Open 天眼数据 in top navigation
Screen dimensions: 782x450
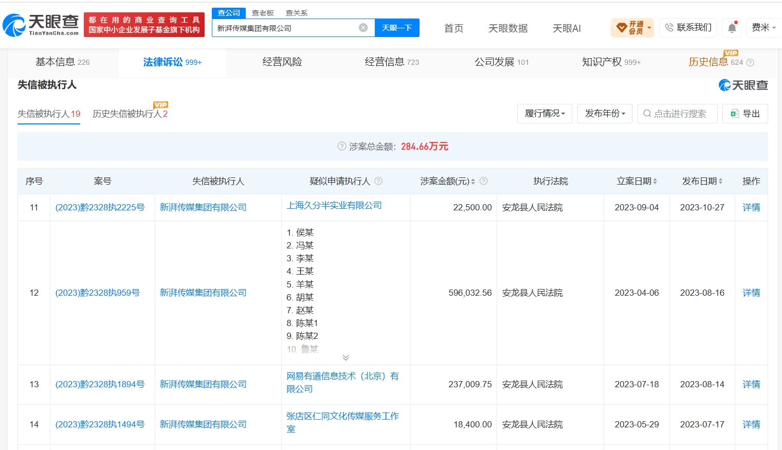508,28
